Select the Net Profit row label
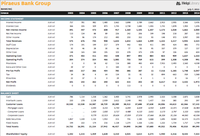 point(11,82)
